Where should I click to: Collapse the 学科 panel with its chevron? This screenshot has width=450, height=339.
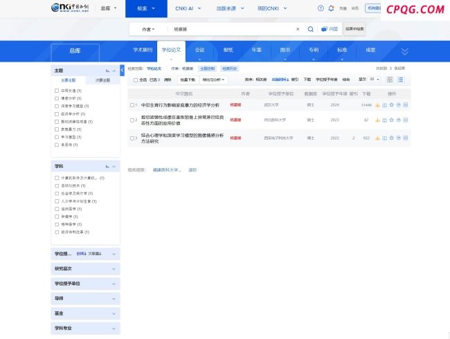click(x=114, y=166)
